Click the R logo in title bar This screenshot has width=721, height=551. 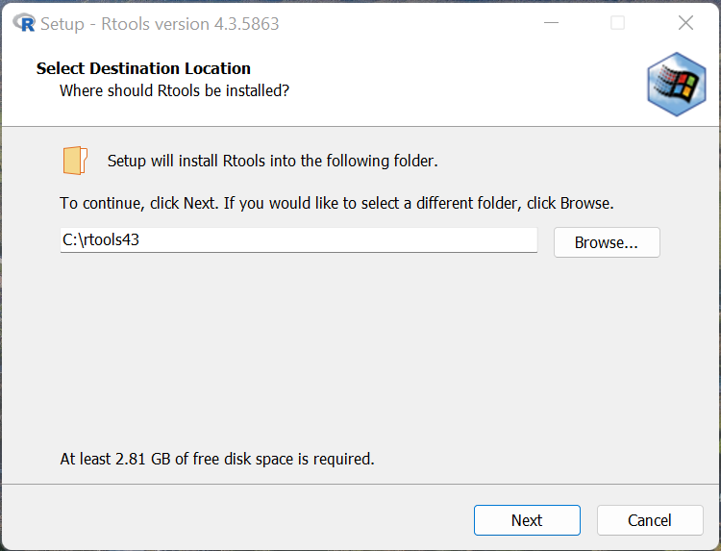[x=24, y=23]
